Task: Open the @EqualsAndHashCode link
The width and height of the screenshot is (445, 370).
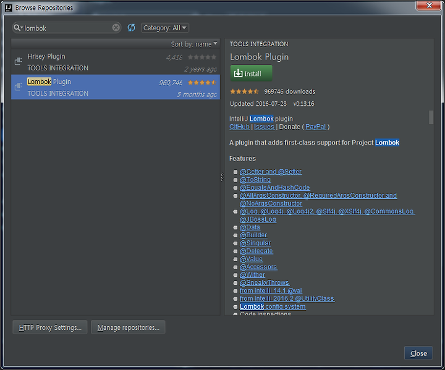Action: pos(274,188)
